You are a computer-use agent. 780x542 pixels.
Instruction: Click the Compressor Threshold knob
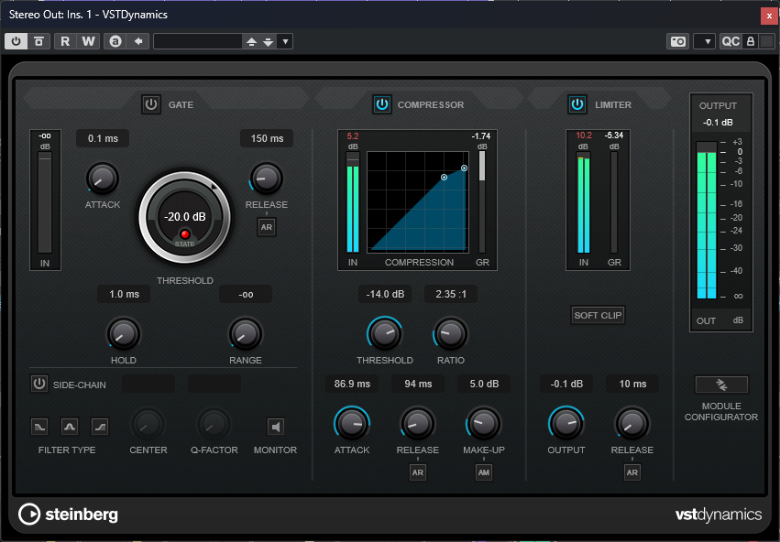[x=385, y=334]
